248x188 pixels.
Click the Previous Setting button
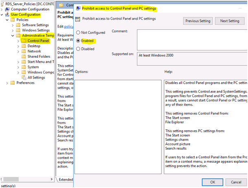point(198,21)
